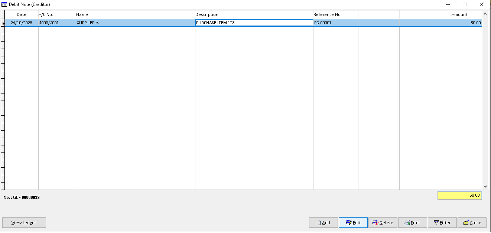
Task: Click inside the PURCHASE ITEM 123 description field
Action: [x=254, y=23]
